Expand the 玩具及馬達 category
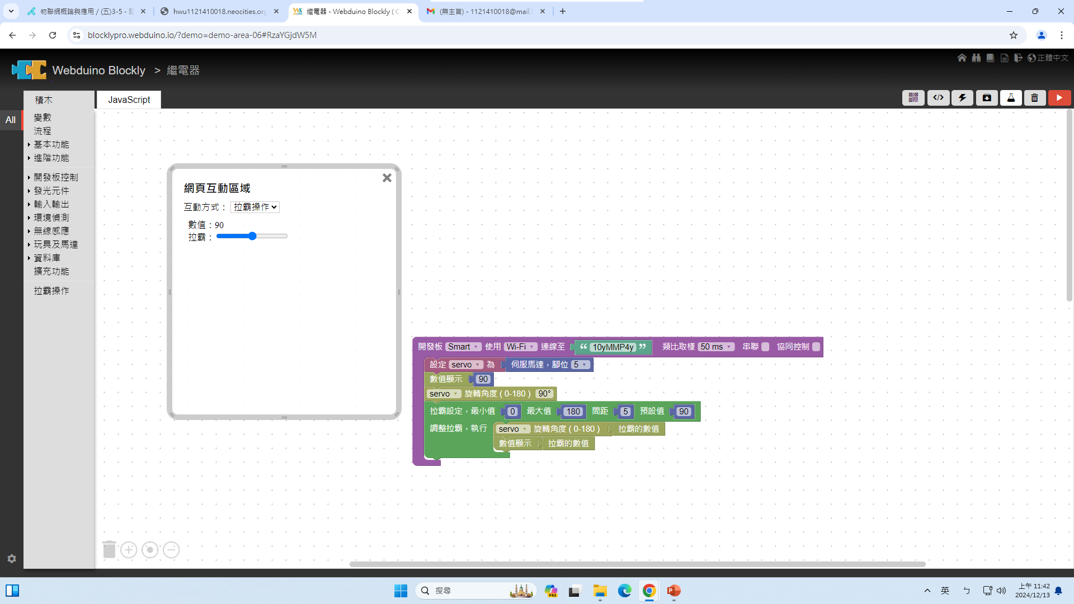 click(55, 244)
